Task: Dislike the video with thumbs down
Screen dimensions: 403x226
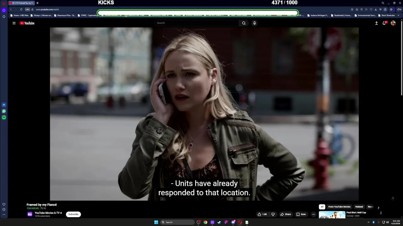Action: pyautogui.click(x=273, y=214)
